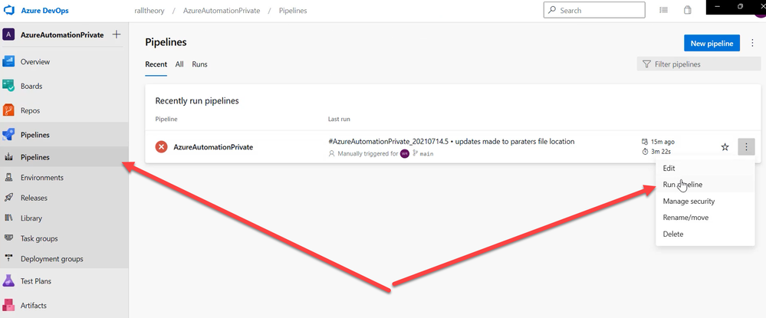Screen dimensions: 766x318
Task: Open the Releases rocket icon item
Action: [9, 198]
